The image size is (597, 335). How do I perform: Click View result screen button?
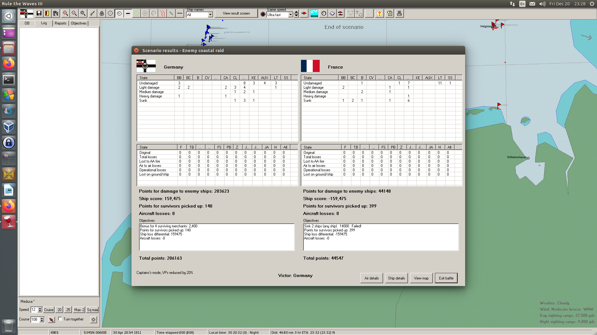pyautogui.click(x=236, y=13)
